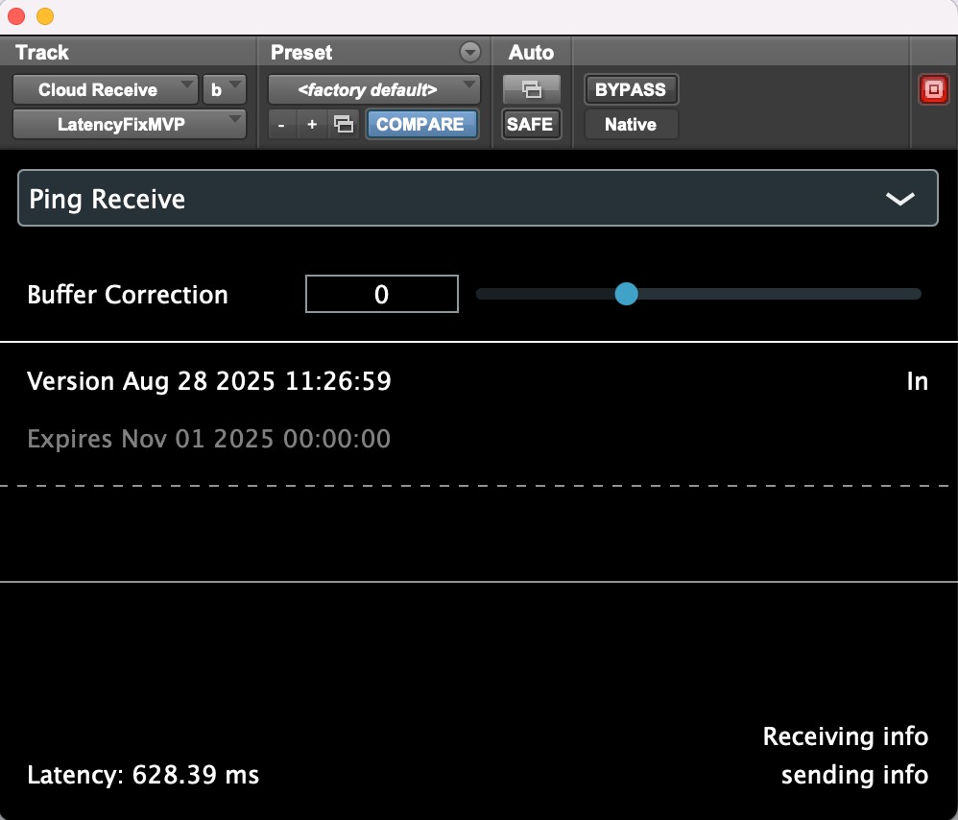Toggle the BYPASS button
Screen dimensions: 958x820
[x=631, y=89]
